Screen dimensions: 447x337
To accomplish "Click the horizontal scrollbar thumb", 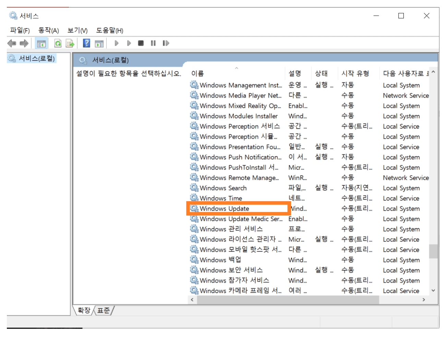I will pyautogui.click(x=288, y=300).
